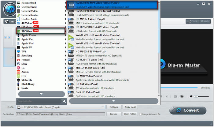Image resolution: width=214 pixels, height=127 pixels.
Task: Expand the Xiaomi submenu arrow
Action: coord(65,72)
